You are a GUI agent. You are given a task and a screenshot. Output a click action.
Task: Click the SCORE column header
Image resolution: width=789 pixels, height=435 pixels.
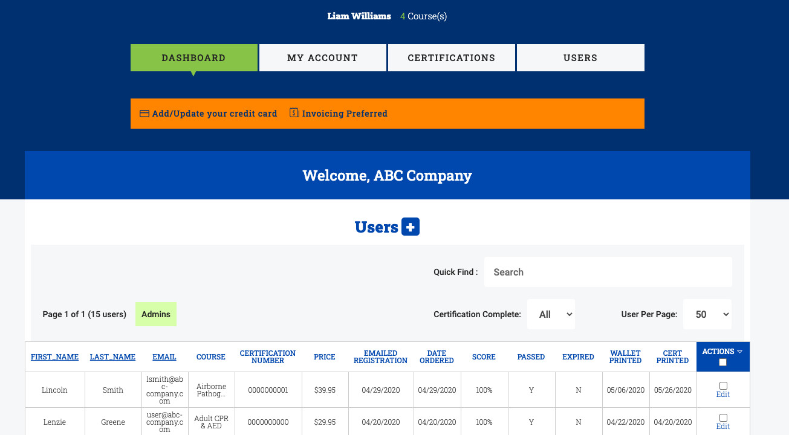(484, 357)
